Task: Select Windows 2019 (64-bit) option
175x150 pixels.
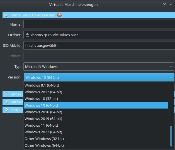Action: click(96, 119)
